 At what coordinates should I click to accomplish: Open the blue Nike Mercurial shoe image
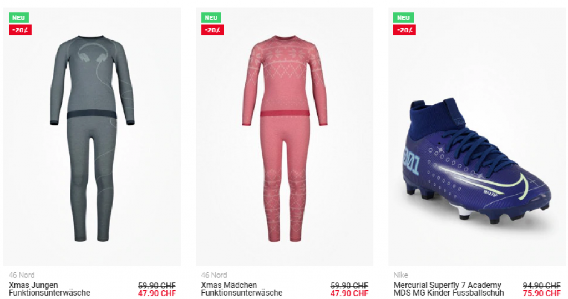pos(476,137)
